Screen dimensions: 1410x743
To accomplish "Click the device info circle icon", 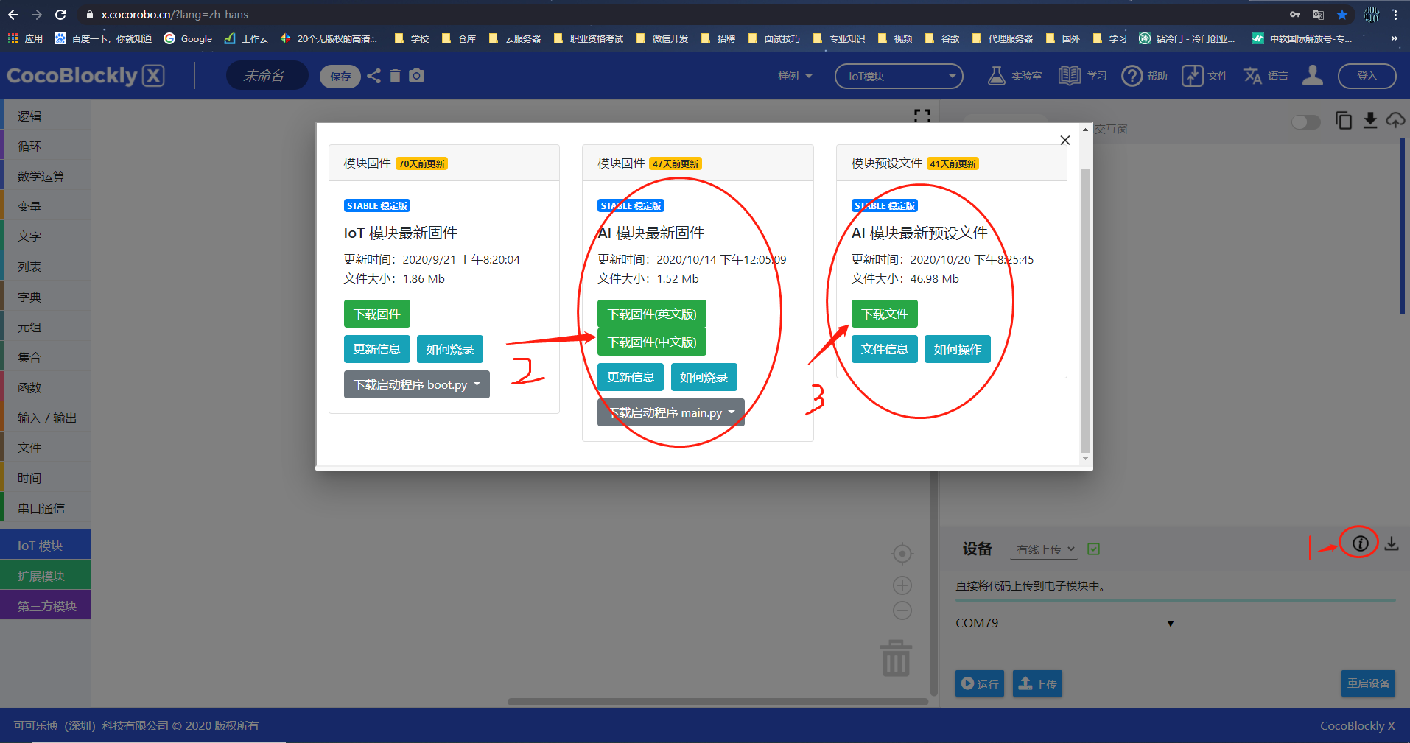I will (1360, 543).
